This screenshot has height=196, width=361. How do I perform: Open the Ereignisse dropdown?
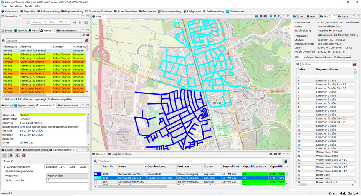click(338, 35)
